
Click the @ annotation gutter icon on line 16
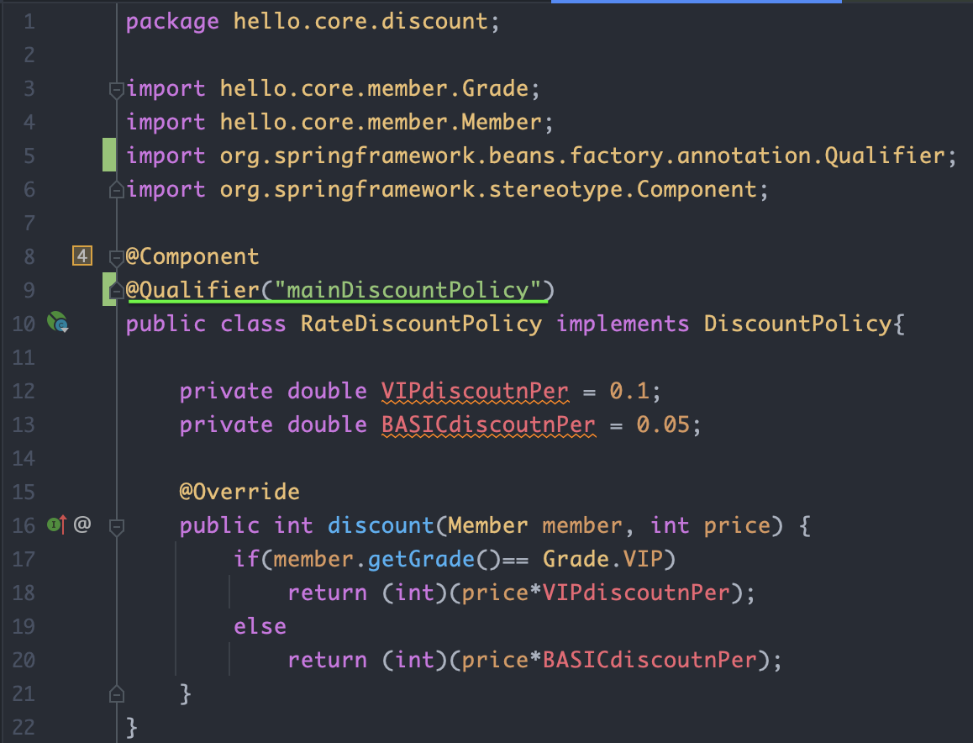pos(82,524)
